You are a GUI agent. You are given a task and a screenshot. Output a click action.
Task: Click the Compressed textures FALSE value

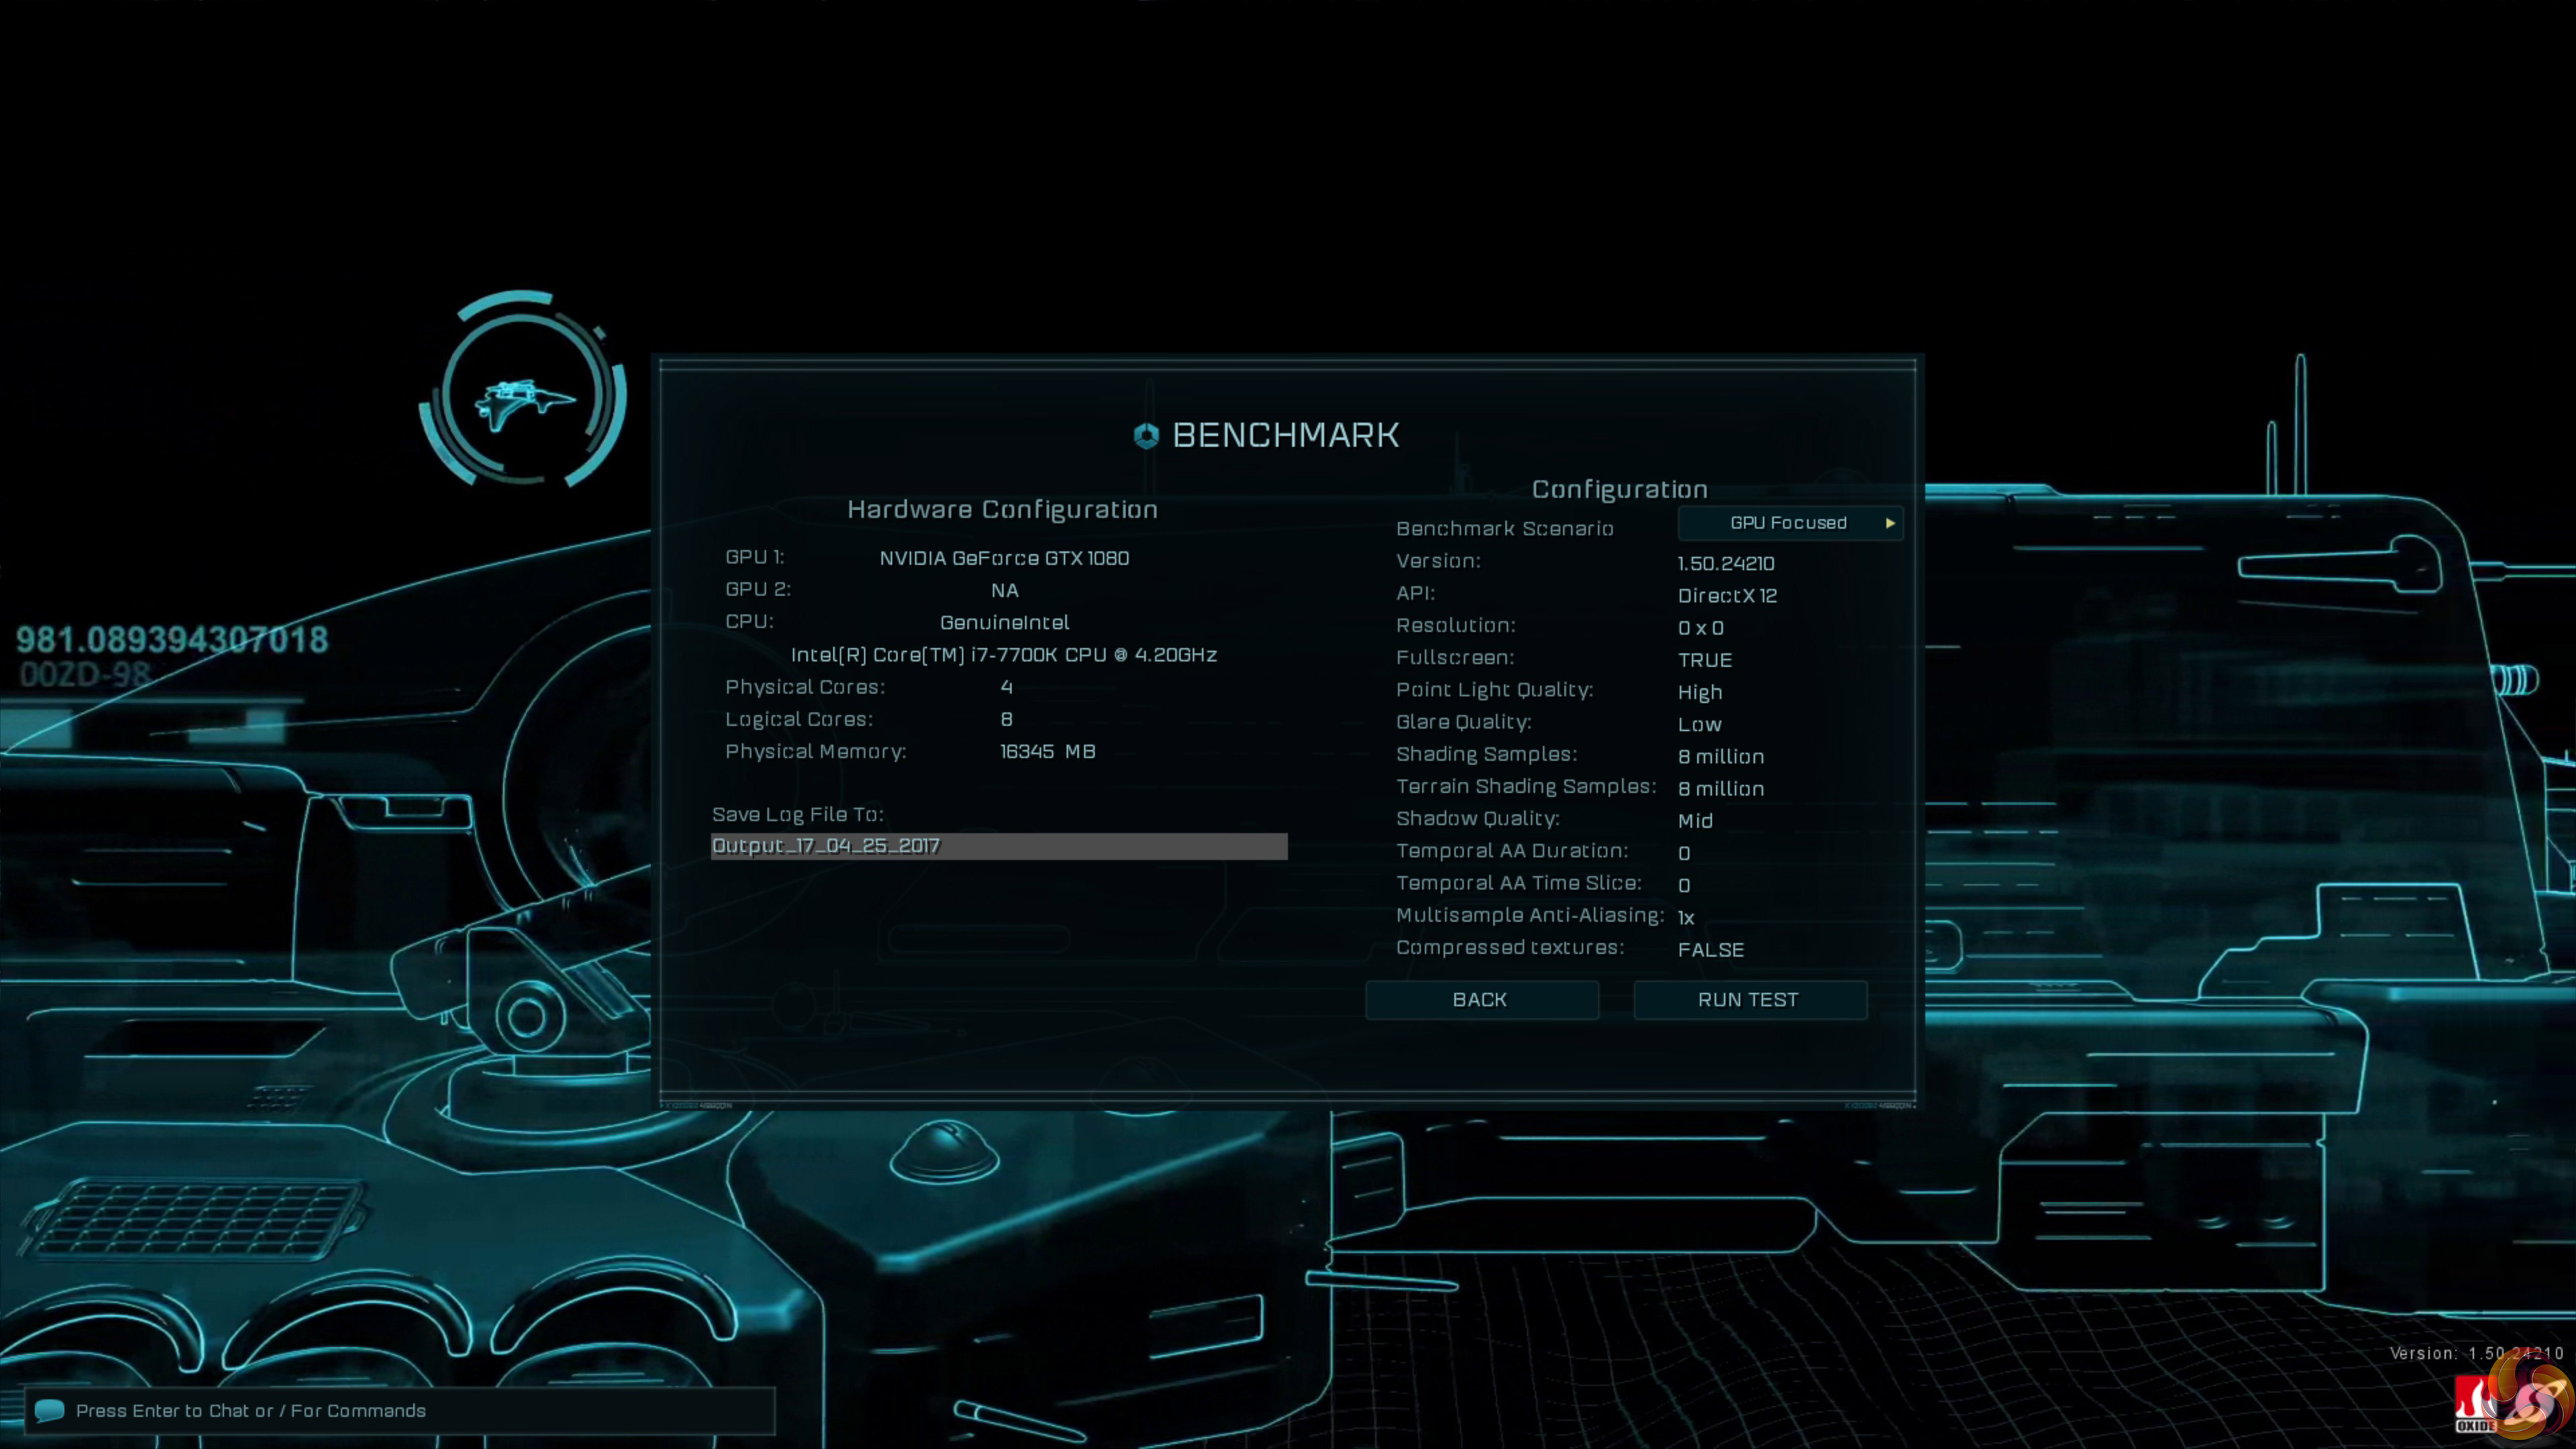coord(1710,950)
